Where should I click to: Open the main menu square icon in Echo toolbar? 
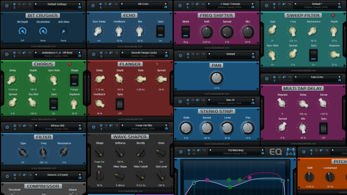point(101,4)
